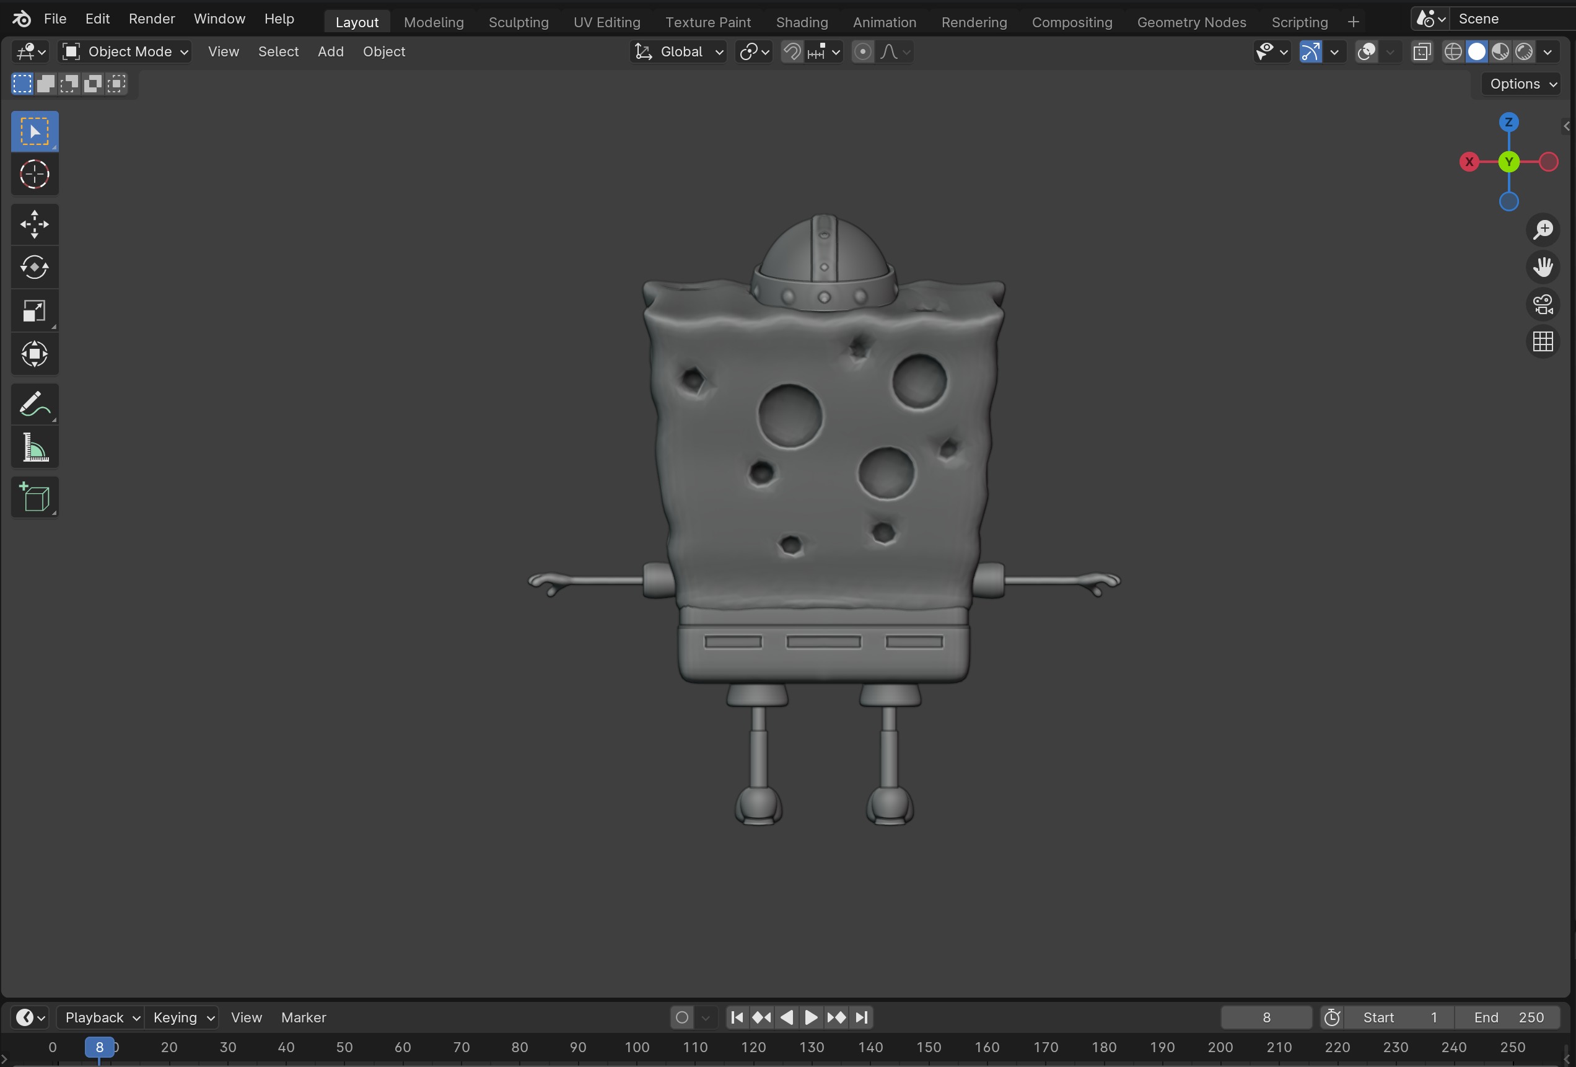Open the gizmo settings dropdown arrow
This screenshot has height=1067, width=1576.
tap(1334, 52)
